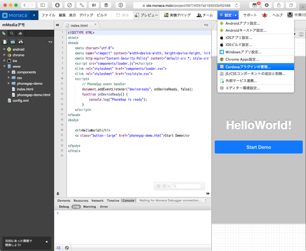Click the new folder icon in sidebar

pos(13,42)
